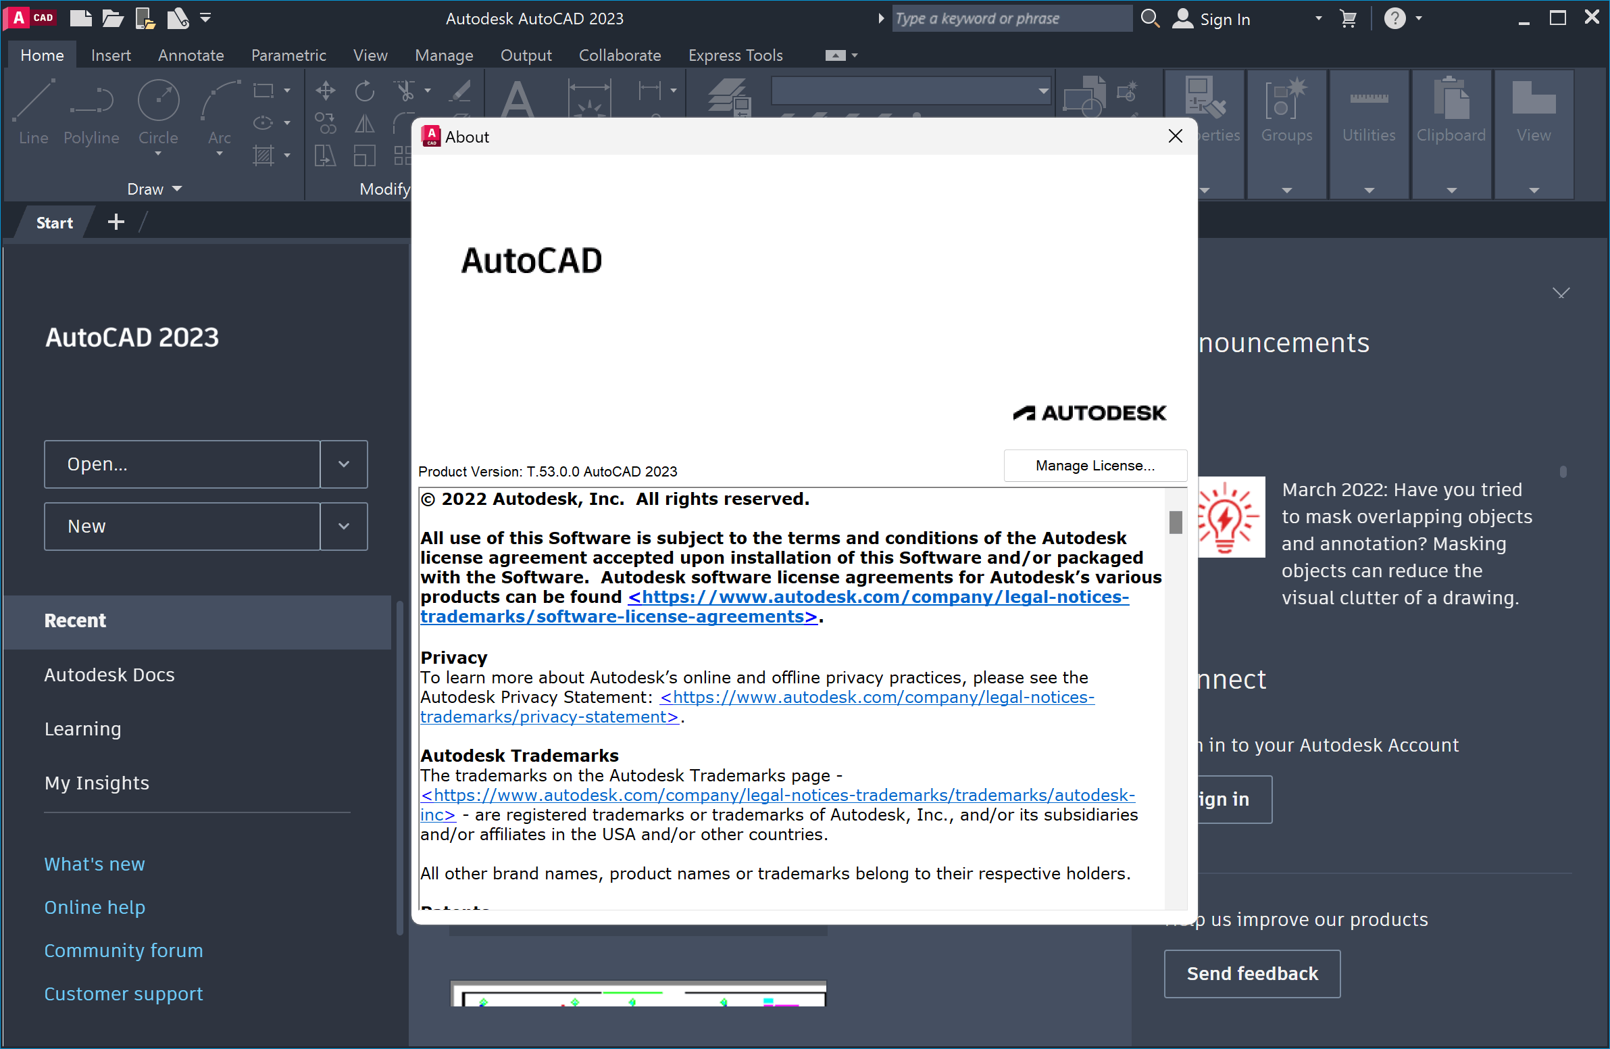Click the Sheet Set Manager icon in Quick Access toolbar

pos(177,18)
